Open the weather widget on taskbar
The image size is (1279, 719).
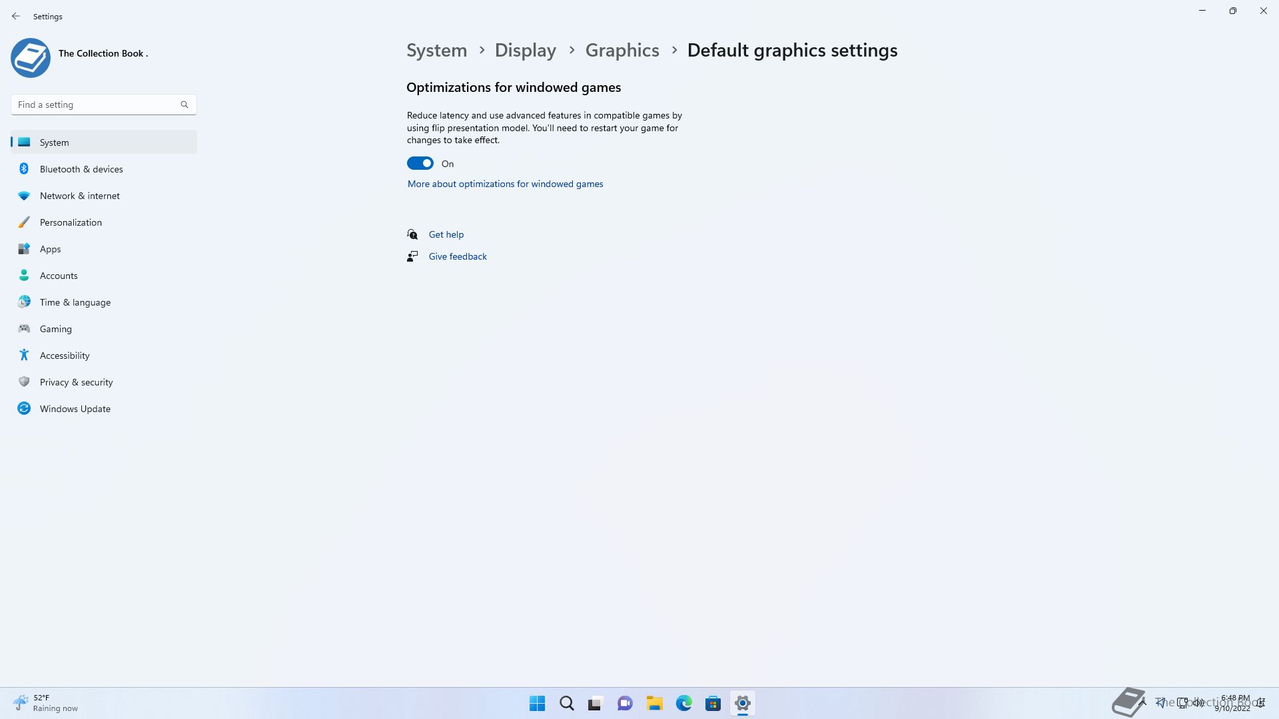pos(45,703)
